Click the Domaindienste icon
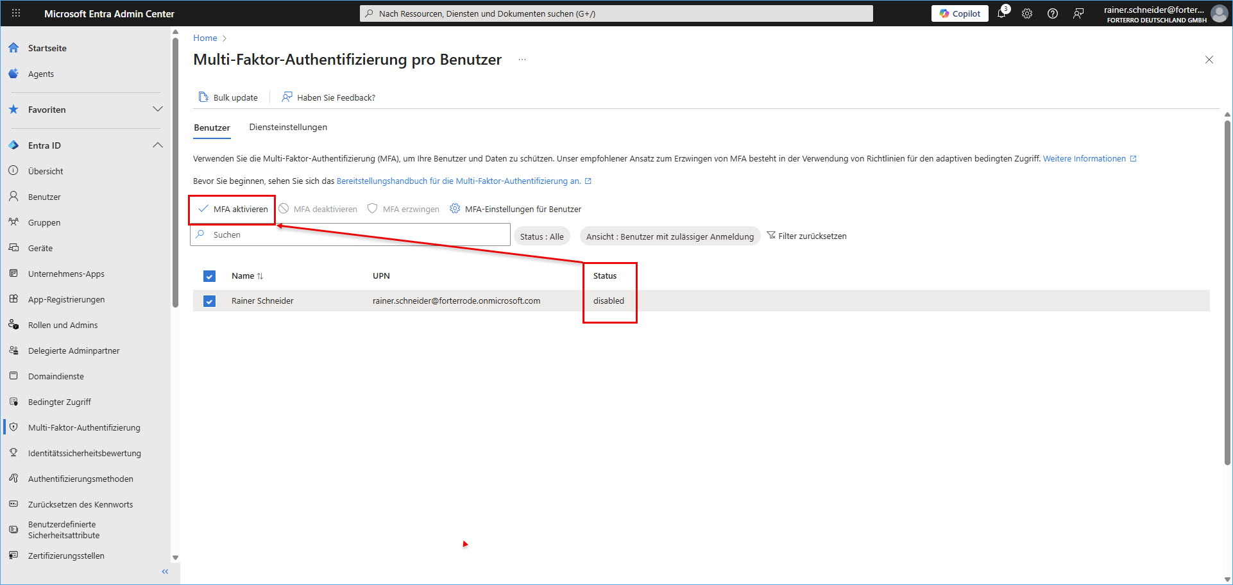Screen dimensions: 1233x585 pyautogui.click(x=13, y=376)
